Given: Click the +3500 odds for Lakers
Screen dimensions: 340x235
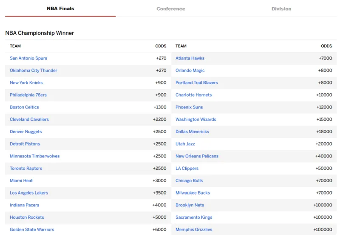Looking at the screenshot, I should pyautogui.click(x=160, y=193).
